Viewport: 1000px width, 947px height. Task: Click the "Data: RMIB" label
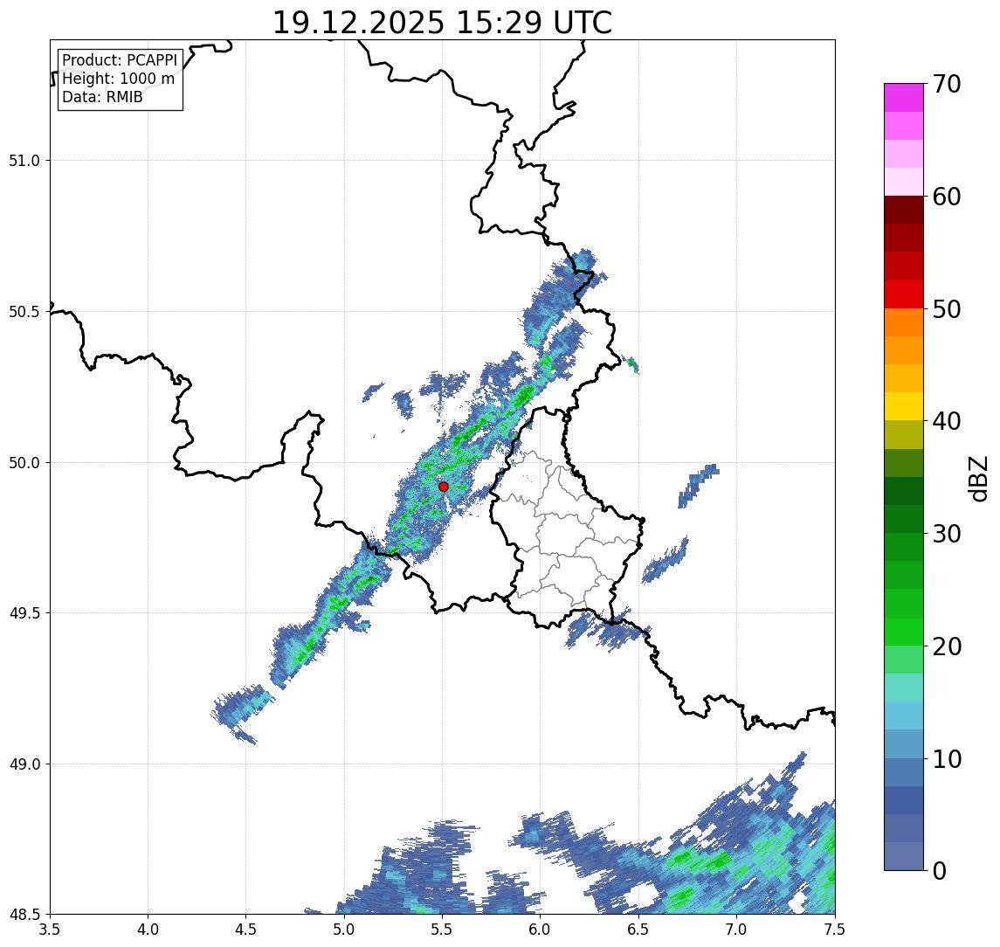102,97
